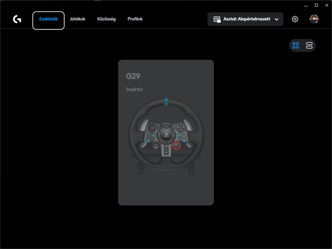Go to the Profilok tab

[x=135, y=19]
